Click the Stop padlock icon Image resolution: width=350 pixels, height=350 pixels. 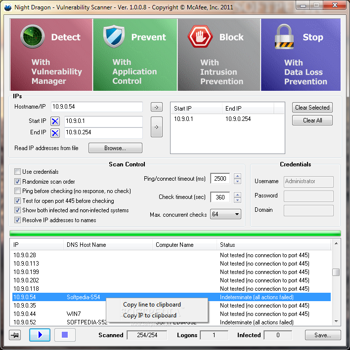(284, 37)
